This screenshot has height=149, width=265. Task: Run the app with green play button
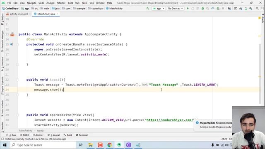click(188, 8)
